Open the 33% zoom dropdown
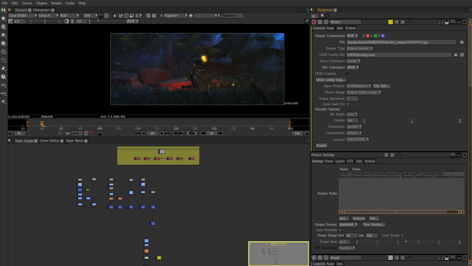Screen dimensions: 472x266 click(91, 16)
